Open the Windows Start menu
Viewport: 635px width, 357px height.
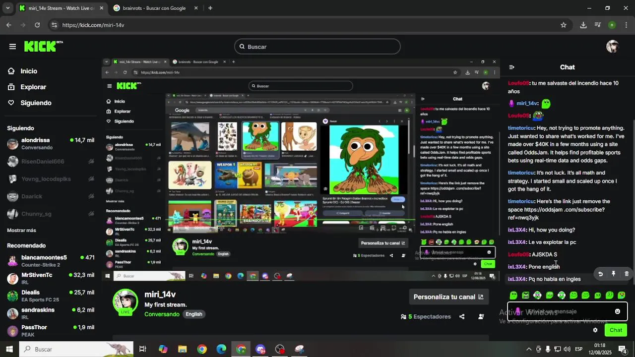tap(9, 349)
